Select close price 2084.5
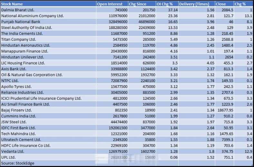The image size is (254, 167). coord(228,10)
